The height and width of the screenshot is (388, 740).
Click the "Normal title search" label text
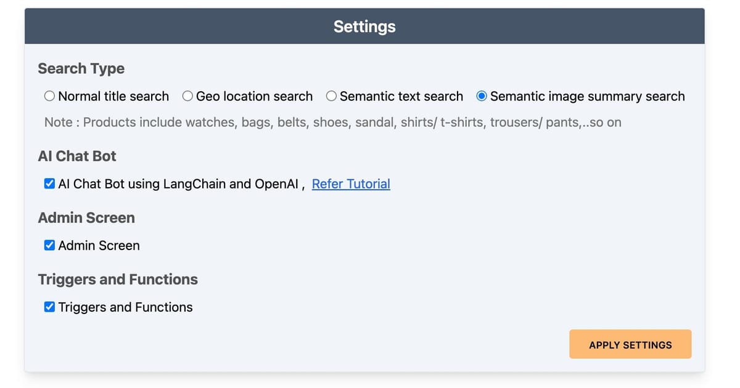click(113, 96)
